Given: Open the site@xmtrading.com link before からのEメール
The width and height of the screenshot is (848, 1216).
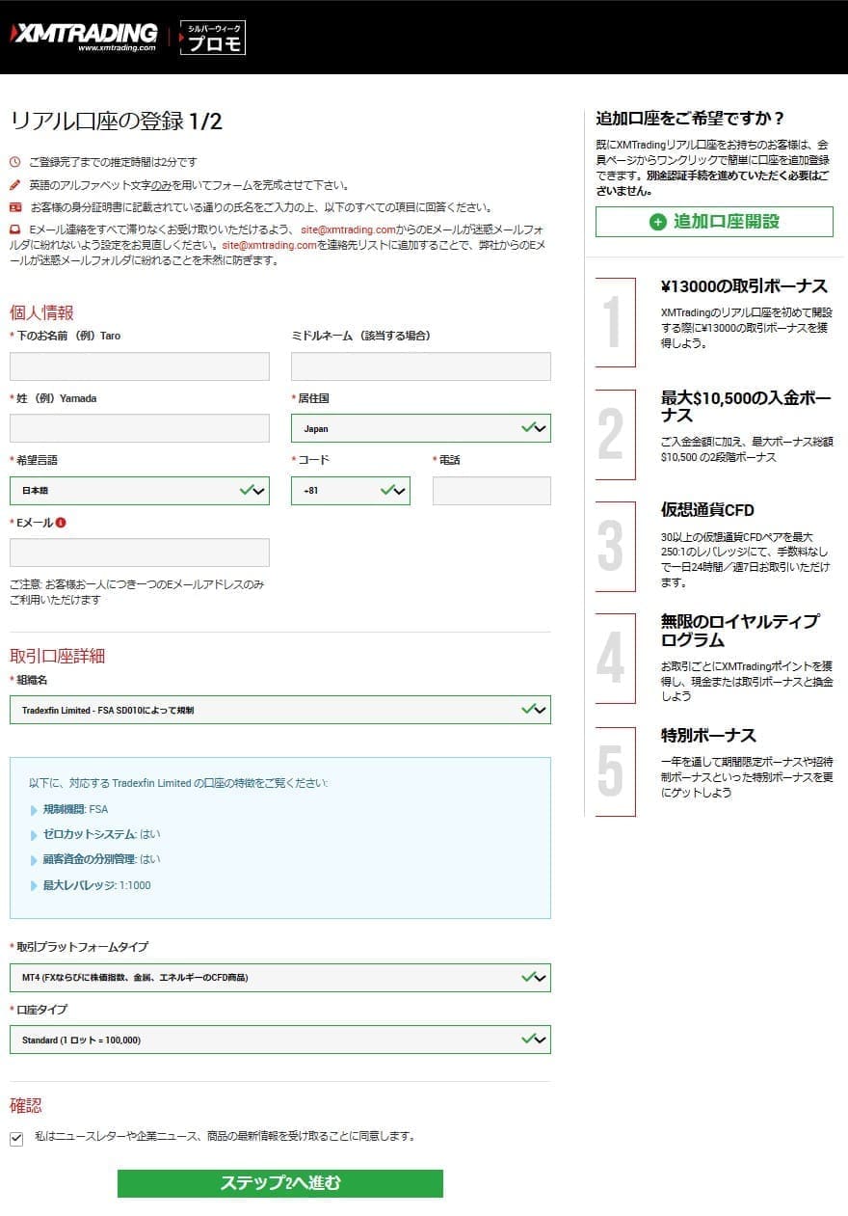Looking at the screenshot, I should pyautogui.click(x=349, y=230).
